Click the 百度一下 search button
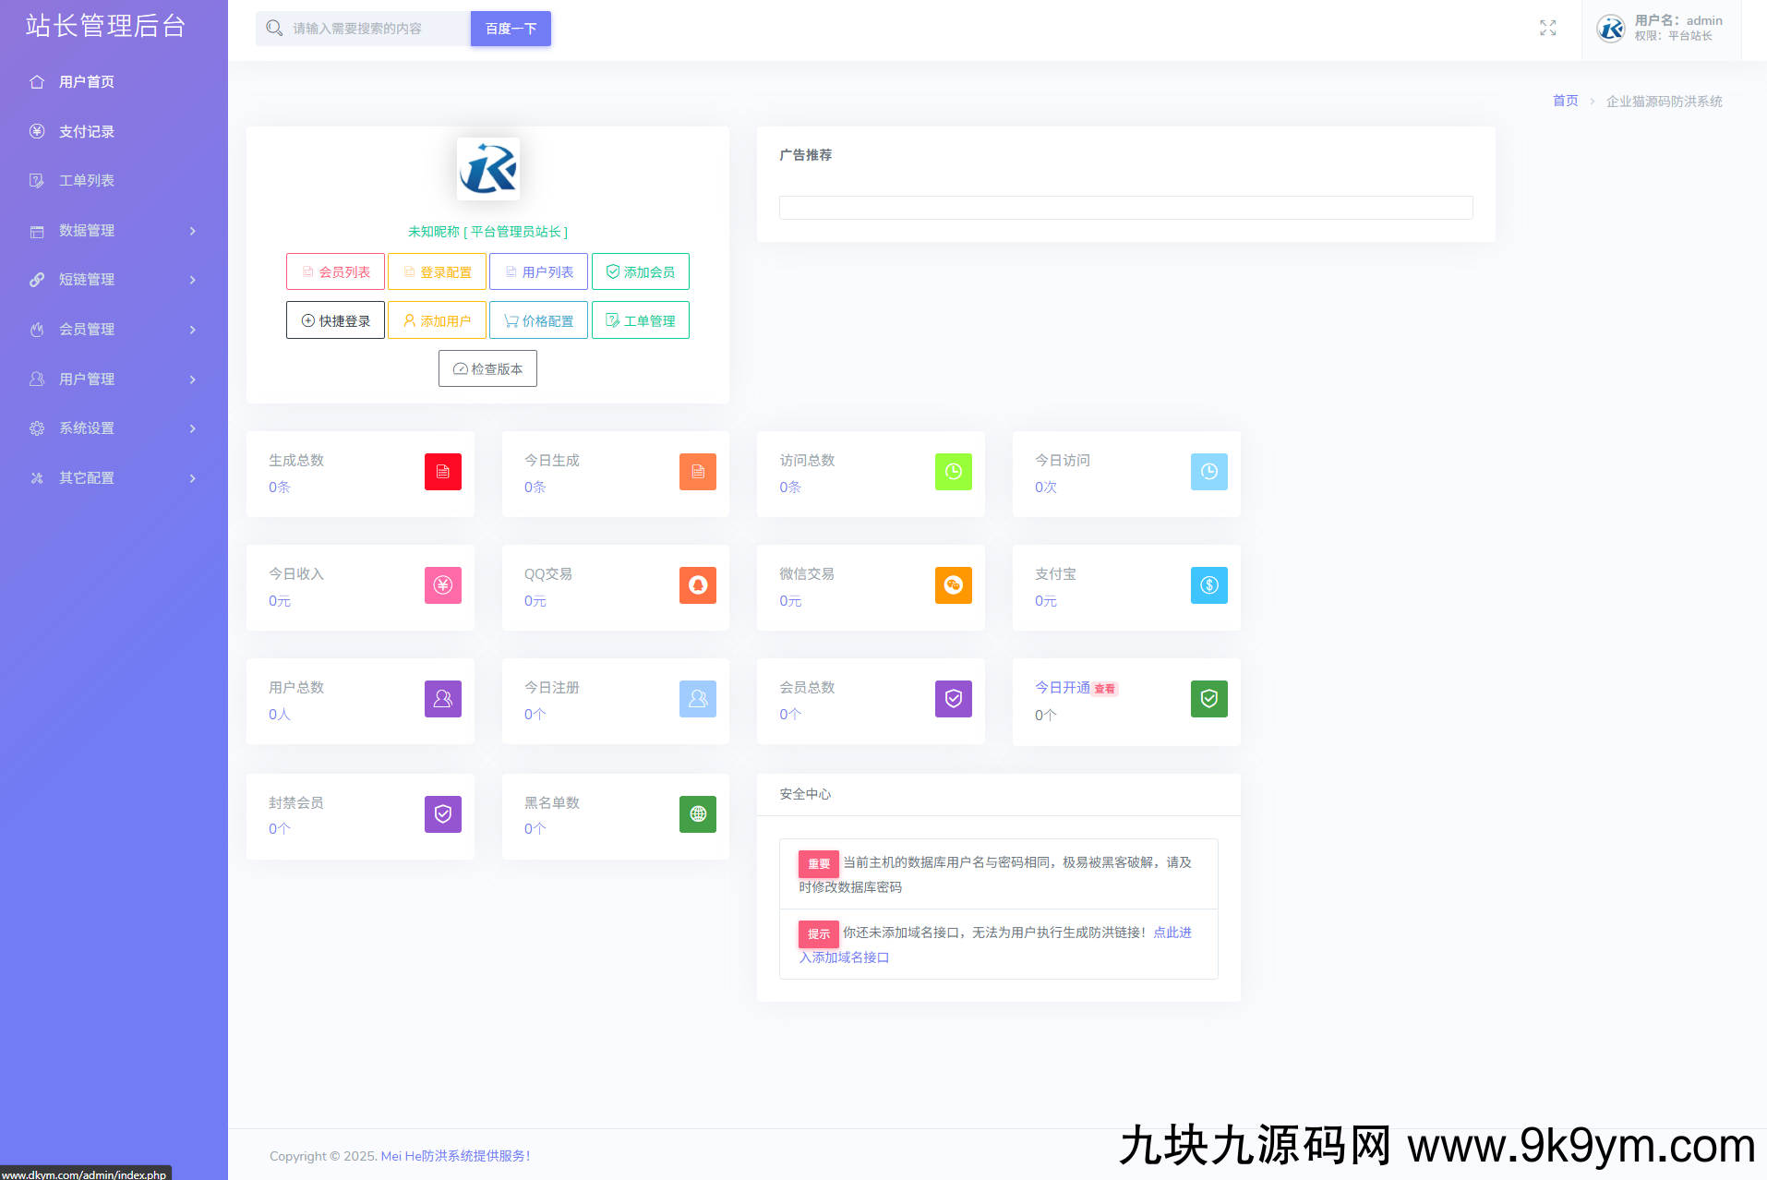The image size is (1767, 1180). 511,29
